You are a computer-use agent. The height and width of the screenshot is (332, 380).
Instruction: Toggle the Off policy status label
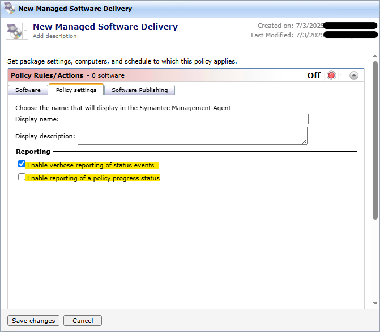pyautogui.click(x=314, y=75)
